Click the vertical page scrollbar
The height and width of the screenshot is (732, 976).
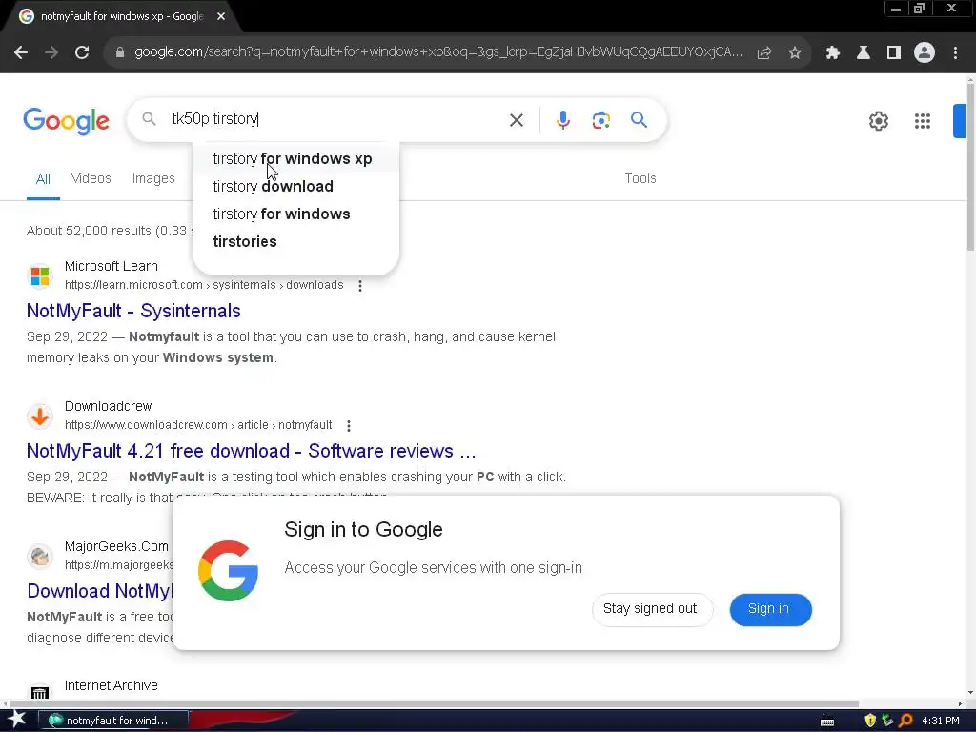coord(970,386)
